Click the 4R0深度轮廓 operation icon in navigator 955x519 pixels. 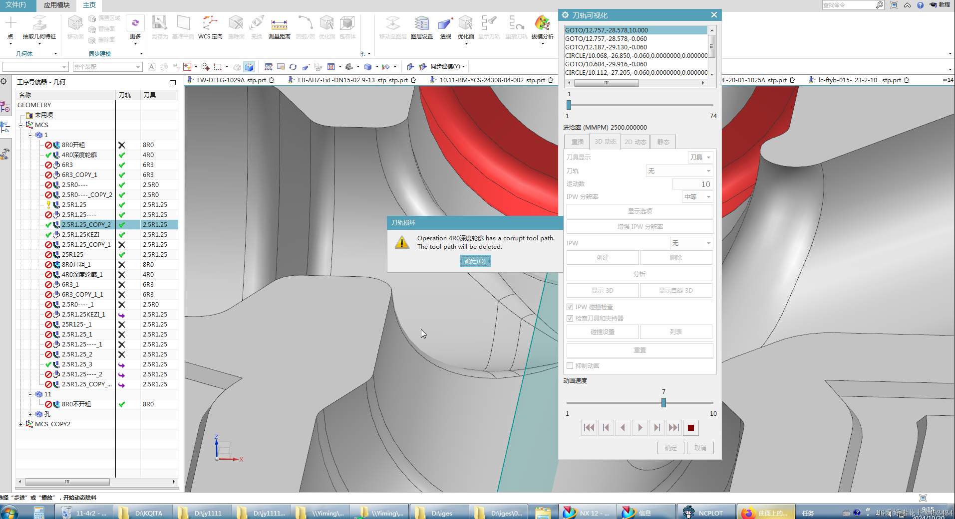click(56, 155)
